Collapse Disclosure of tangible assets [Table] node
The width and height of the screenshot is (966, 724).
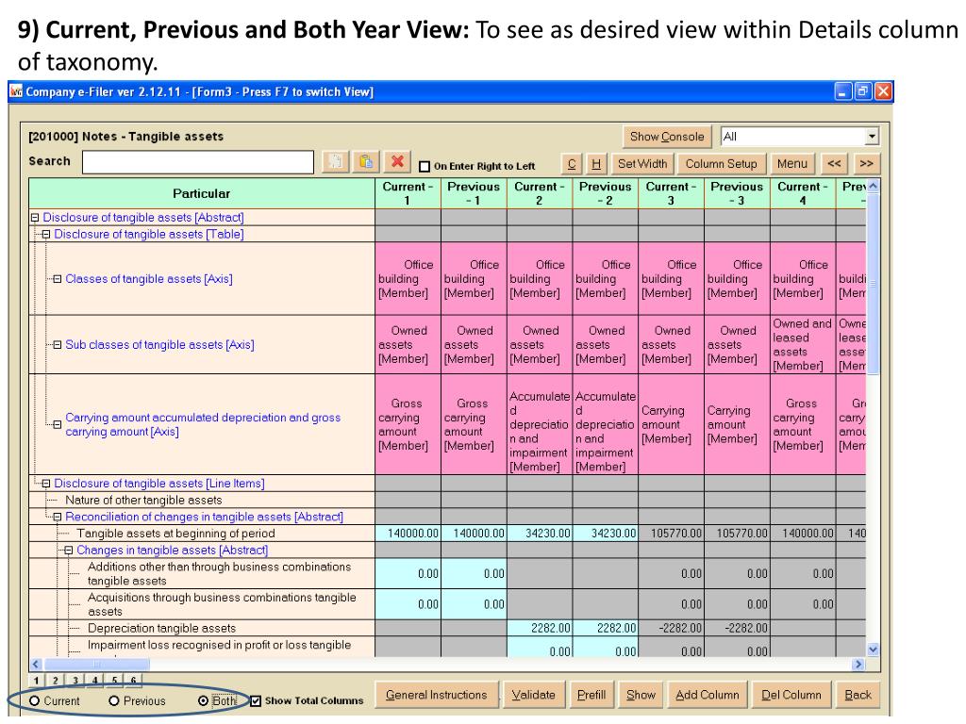[46, 234]
